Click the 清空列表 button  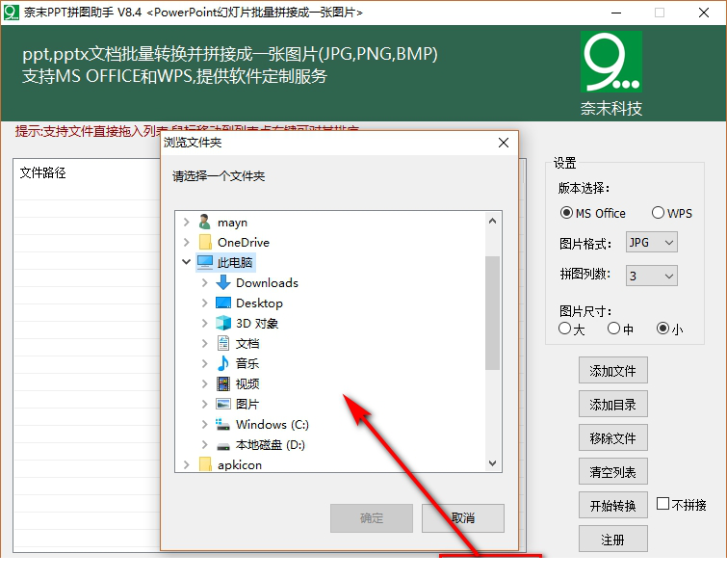tap(613, 471)
